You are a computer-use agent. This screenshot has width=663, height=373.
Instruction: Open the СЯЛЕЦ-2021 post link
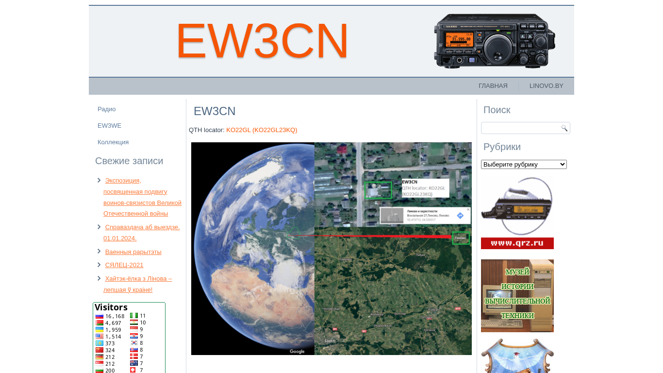coord(124,265)
